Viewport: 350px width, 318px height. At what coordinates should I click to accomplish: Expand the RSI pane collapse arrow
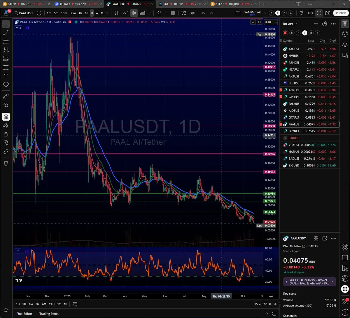[x=18, y=251]
